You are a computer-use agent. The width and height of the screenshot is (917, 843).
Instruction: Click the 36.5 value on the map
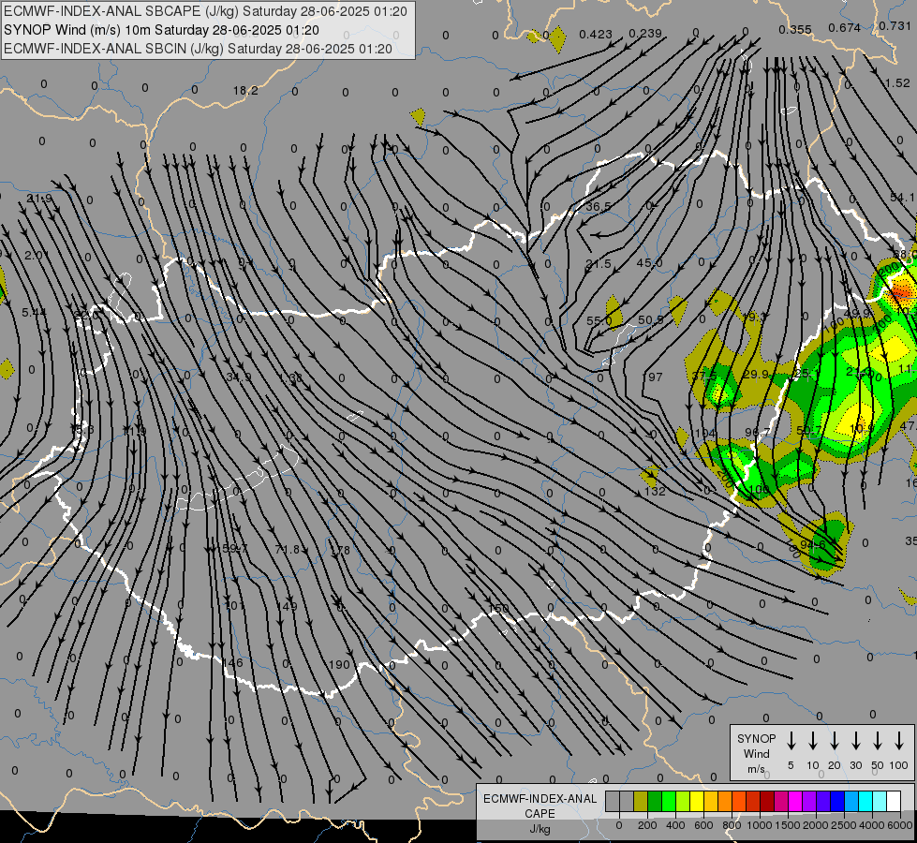[x=599, y=206]
